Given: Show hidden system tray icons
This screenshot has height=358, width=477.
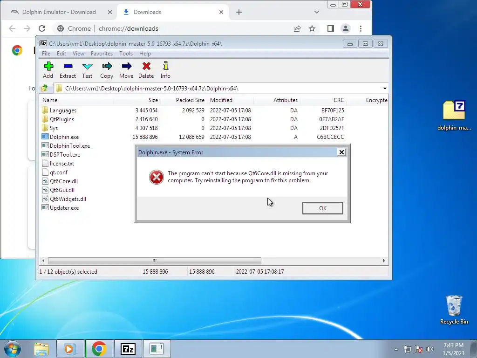Looking at the screenshot, I should (x=396, y=349).
